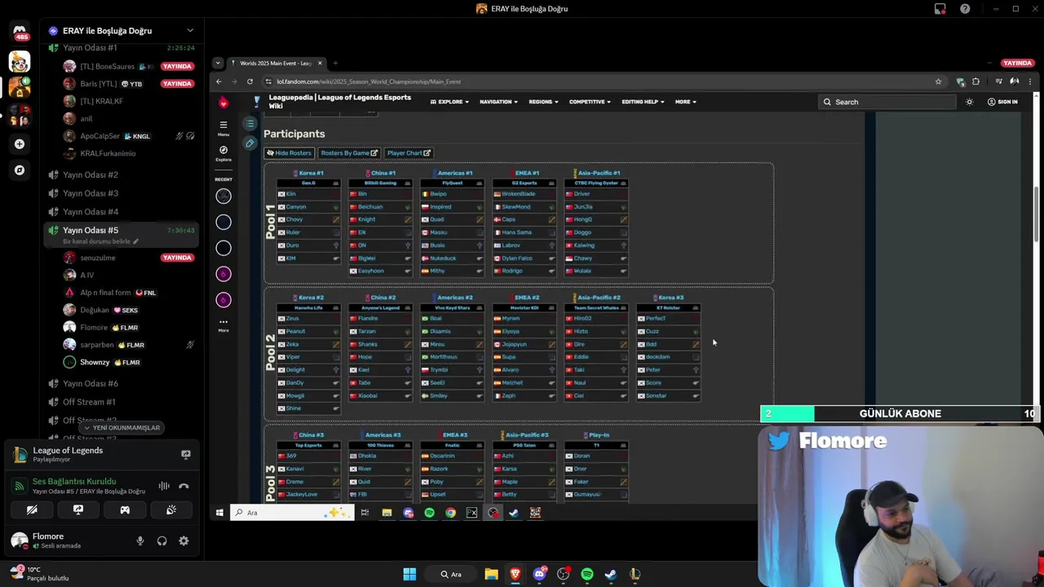Turn on camera in Discord voice panel
The width and height of the screenshot is (1044, 587).
[x=32, y=510]
